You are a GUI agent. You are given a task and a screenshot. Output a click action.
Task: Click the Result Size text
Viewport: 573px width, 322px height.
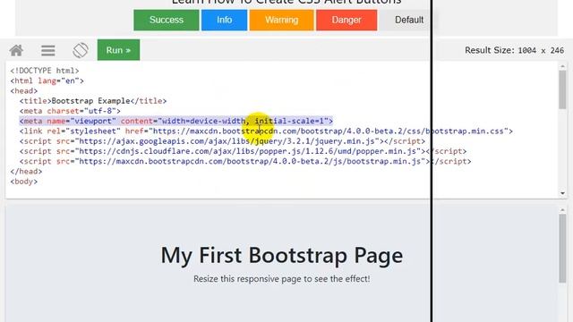(x=514, y=50)
